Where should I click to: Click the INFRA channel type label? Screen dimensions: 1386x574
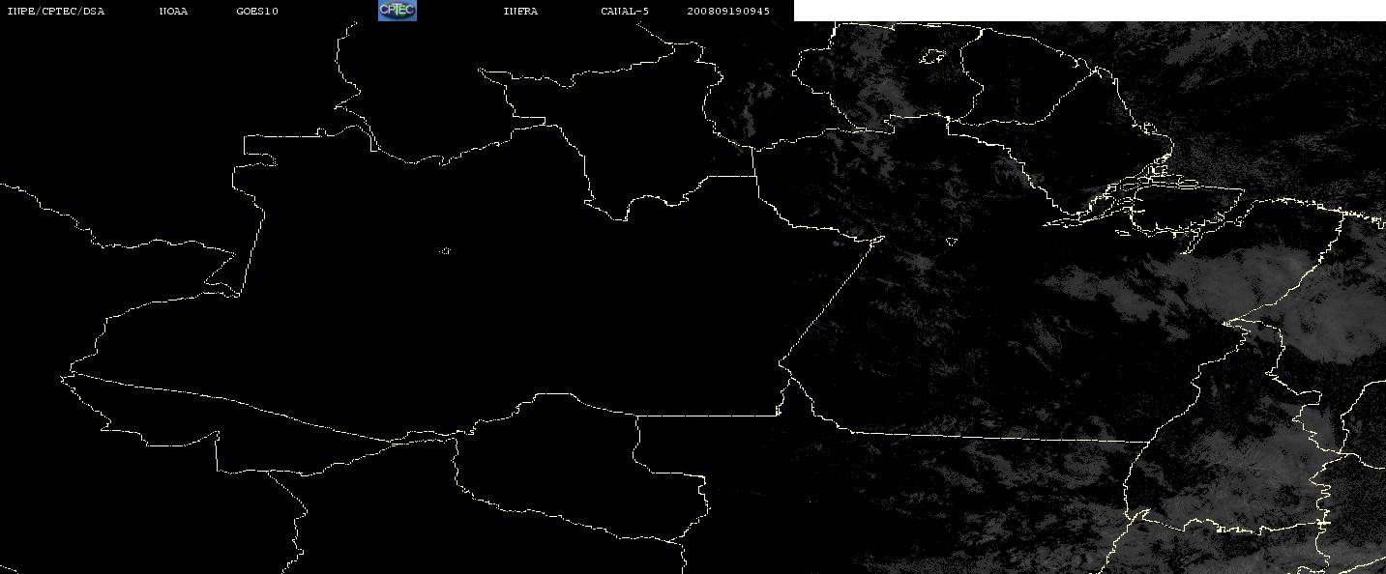coord(520,12)
